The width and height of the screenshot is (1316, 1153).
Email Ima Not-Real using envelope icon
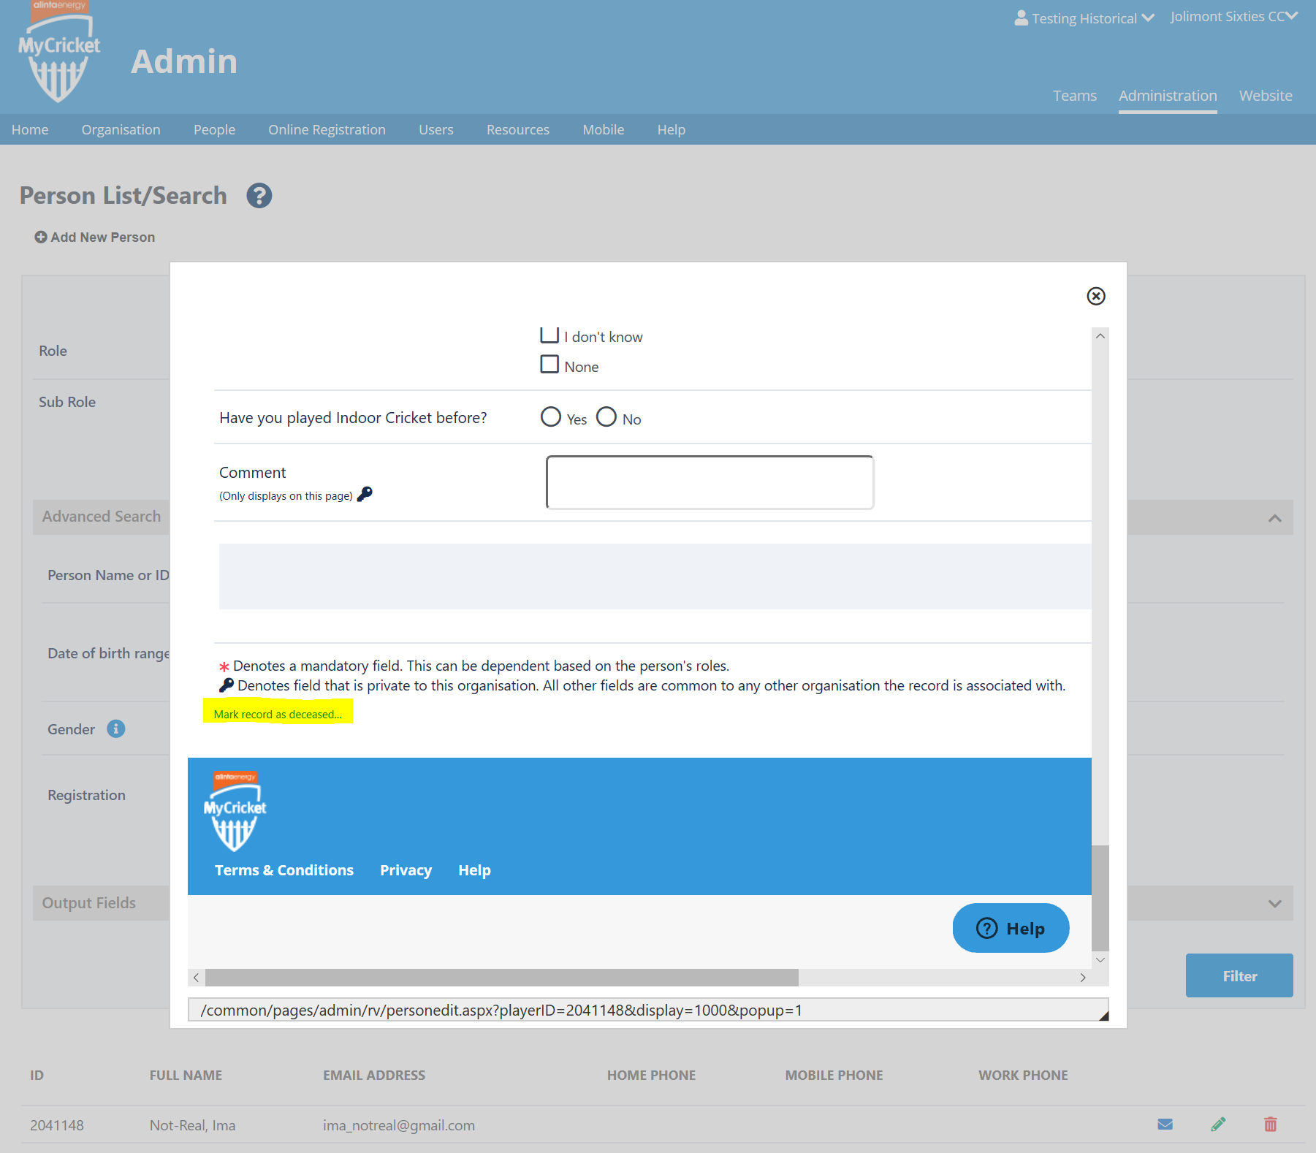pos(1165,1125)
